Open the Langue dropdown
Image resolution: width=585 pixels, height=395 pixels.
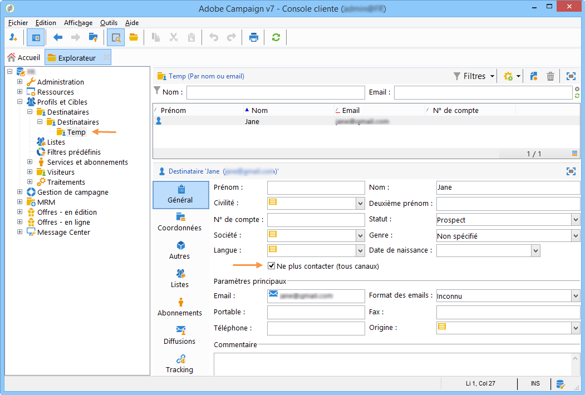(360, 251)
